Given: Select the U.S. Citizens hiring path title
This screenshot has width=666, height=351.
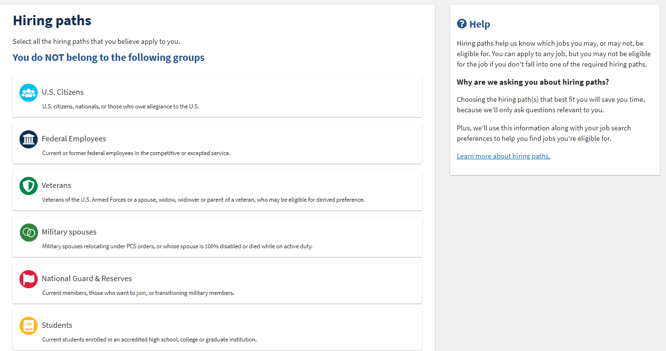Looking at the screenshot, I should click(62, 92).
